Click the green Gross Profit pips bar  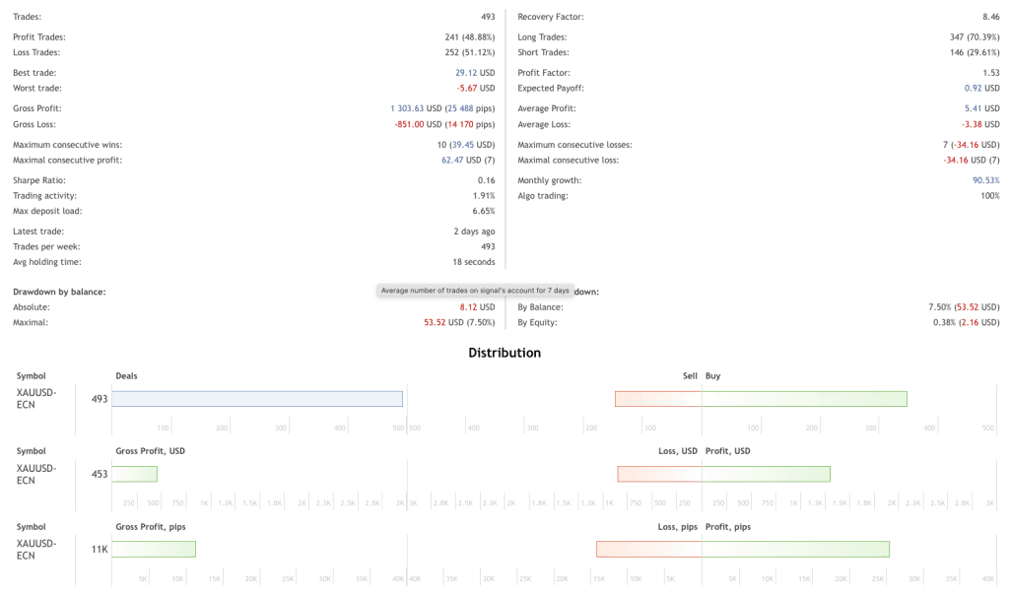click(154, 549)
